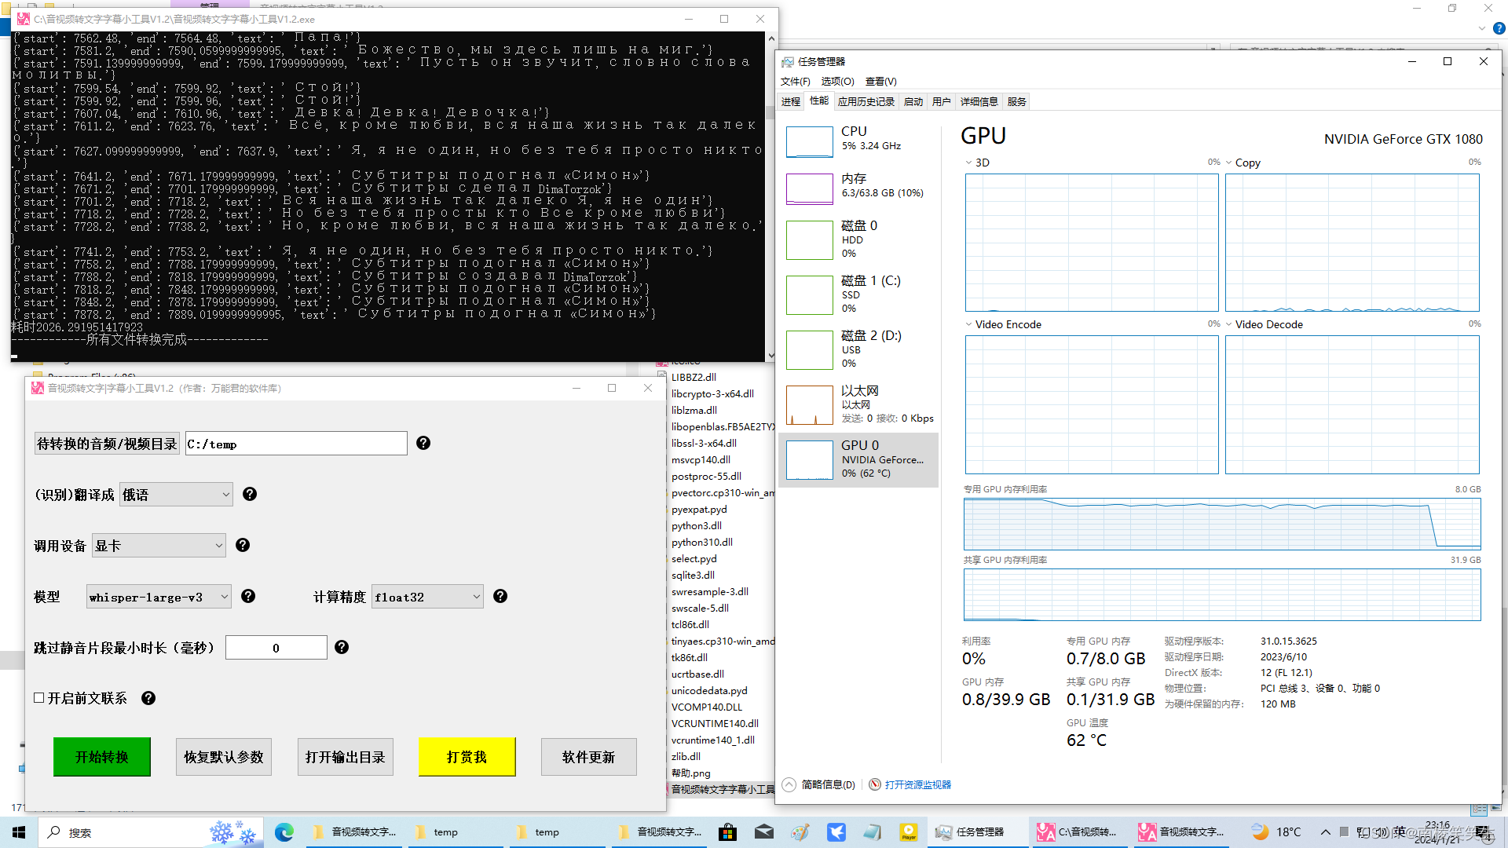Click help icon next to language dropdown
Viewport: 1508px width, 848px height.
[x=250, y=495]
